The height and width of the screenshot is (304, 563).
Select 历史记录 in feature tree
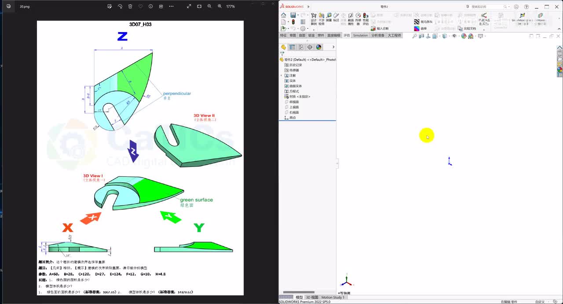click(293, 65)
